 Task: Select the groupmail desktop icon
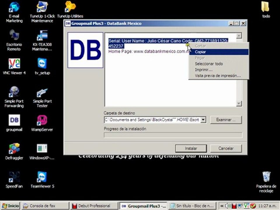(14, 123)
